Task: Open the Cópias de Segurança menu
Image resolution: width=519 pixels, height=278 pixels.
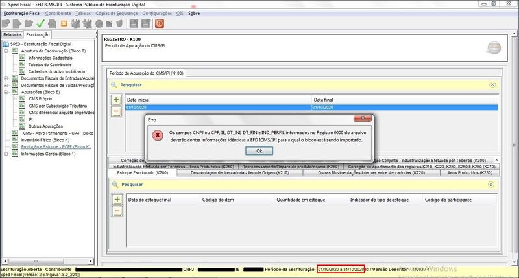Action: tap(117, 13)
